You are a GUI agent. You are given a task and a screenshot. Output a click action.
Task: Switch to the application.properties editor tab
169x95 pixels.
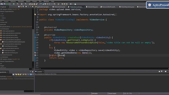pos(42,7)
